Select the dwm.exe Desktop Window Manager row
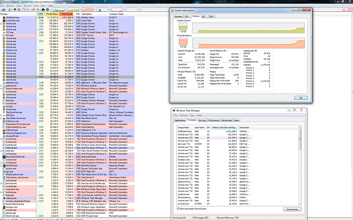Image resolution: width=353 pixels, height=220 pixels. coord(67,100)
